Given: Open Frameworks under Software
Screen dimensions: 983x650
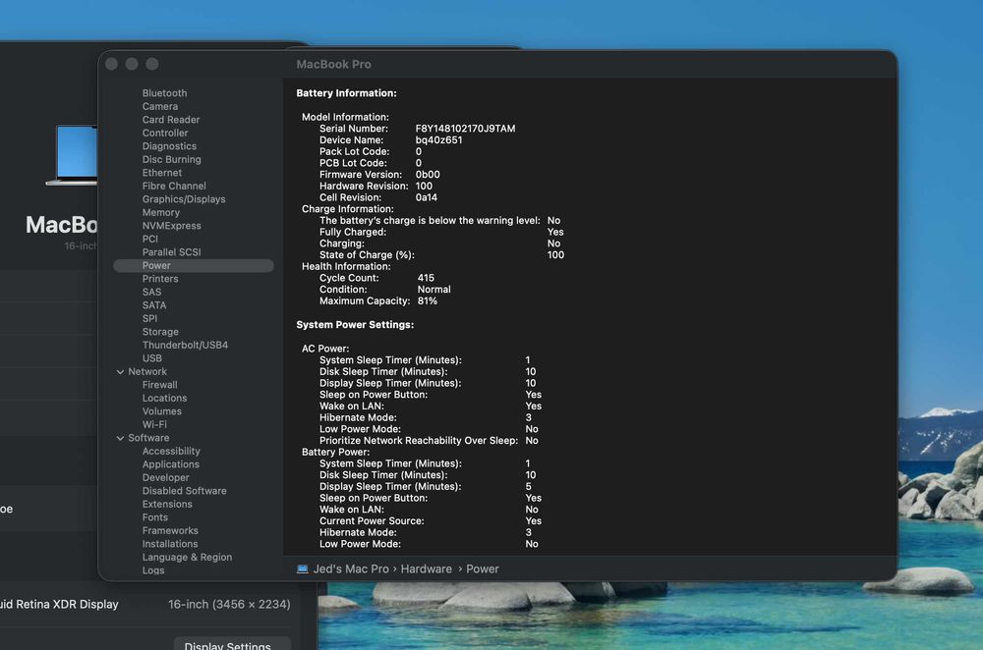Looking at the screenshot, I should (170, 531).
